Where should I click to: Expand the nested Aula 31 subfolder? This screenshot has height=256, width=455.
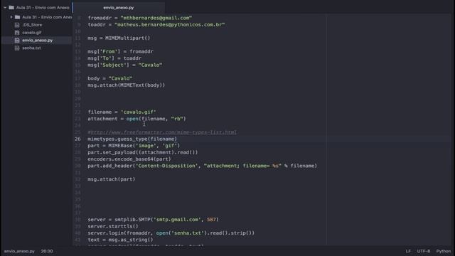[11, 17]
